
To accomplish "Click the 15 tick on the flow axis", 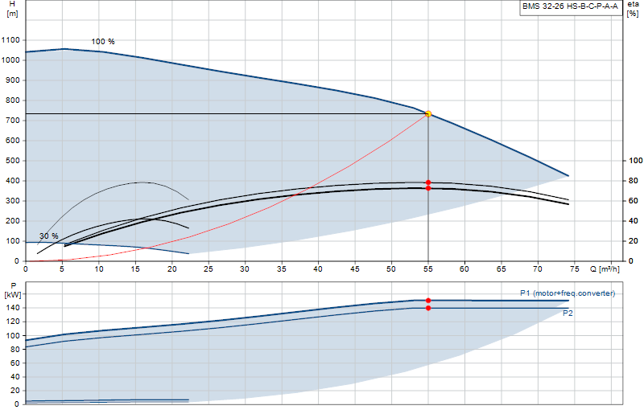I will pyautogui.click(x=135, y=269).
